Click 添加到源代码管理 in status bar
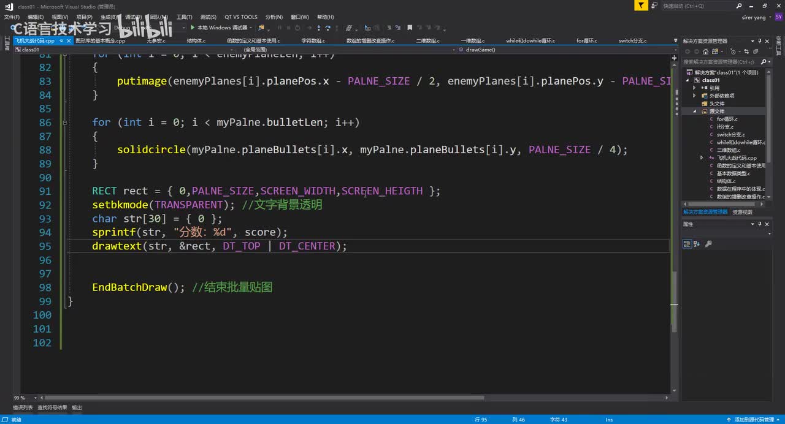This screenshot has width=785, height=424. pyautogui.click(x=753, y=420)
